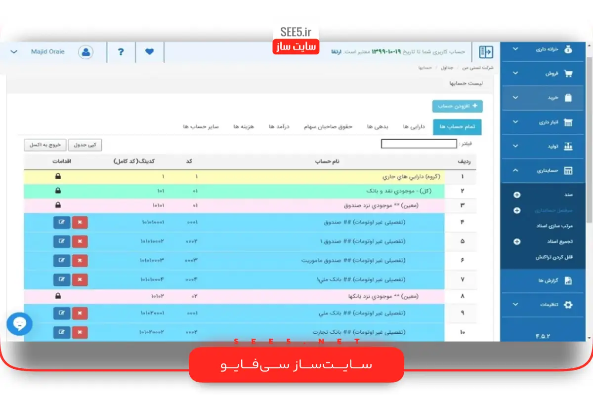Edit row 10 account بانک تجارت
The image size is (593, 395).
(61, 332)
